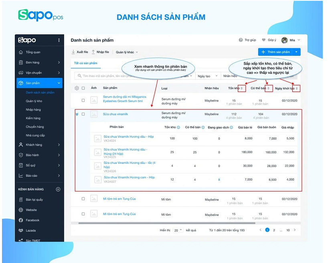This screenshot has height=263, width=330.
Task: Click the Thêm sản phẩm button
Action: point(275,52)
